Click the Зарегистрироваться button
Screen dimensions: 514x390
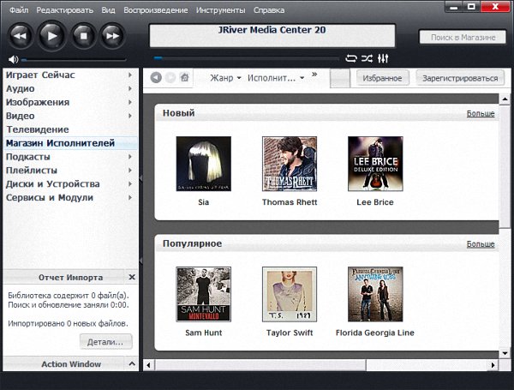point(458,78)
